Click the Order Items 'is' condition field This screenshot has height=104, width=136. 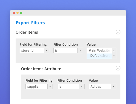68,50
